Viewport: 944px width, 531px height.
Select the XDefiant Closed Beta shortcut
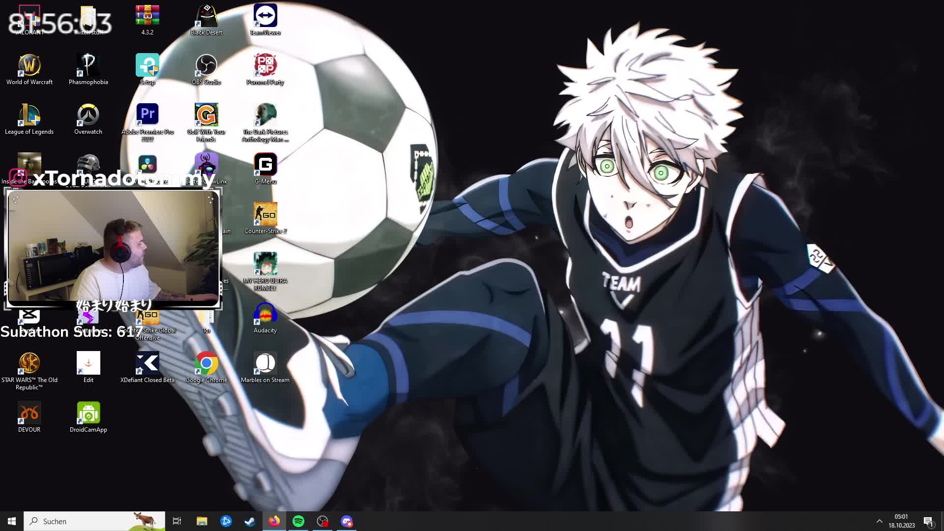[x=147, y=368]
